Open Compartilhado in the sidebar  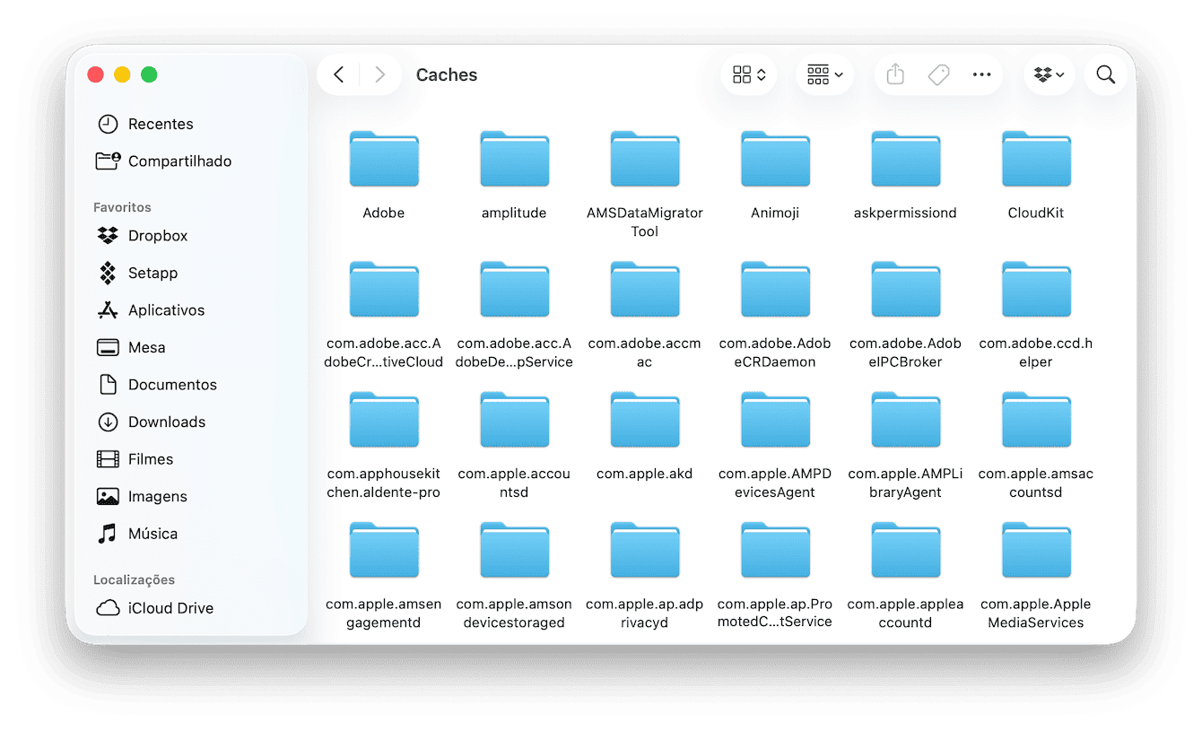click(x=164, y=161)
